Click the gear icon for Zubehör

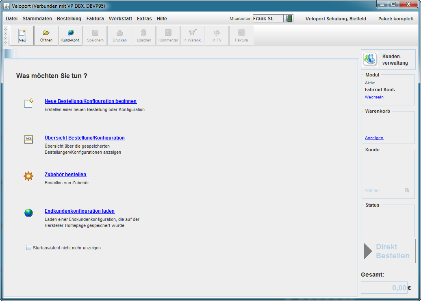tap(28, 176)
